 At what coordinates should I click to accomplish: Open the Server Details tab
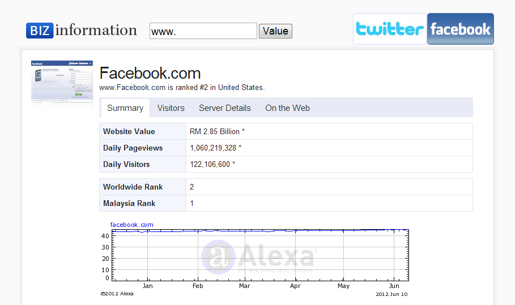click(x=225, y=108)
